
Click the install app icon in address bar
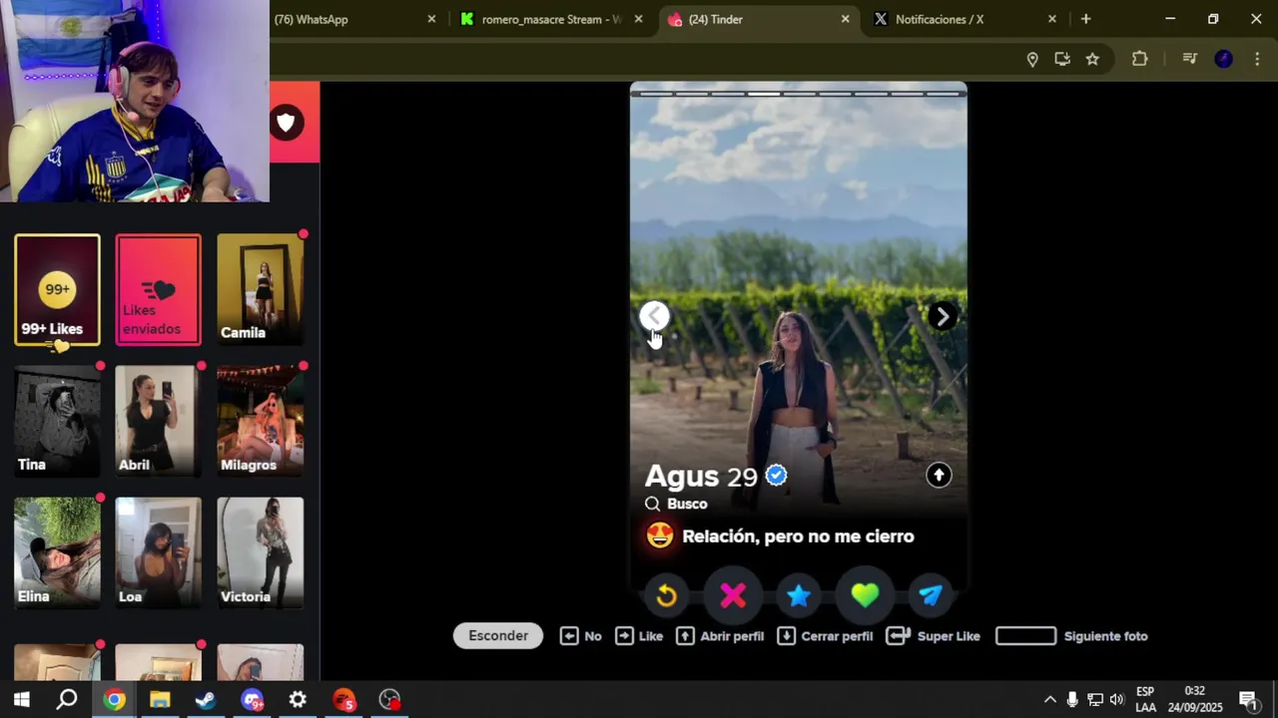pos(1062,59)
